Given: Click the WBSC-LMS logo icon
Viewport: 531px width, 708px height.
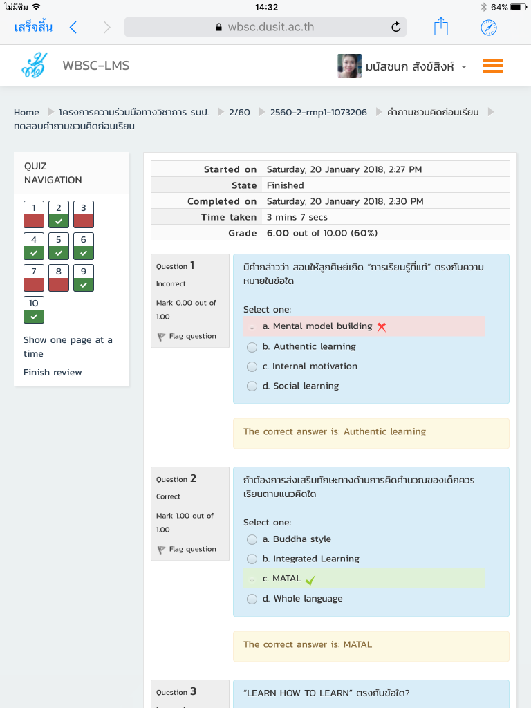Looking at the screenshot, I should (35, 65).
